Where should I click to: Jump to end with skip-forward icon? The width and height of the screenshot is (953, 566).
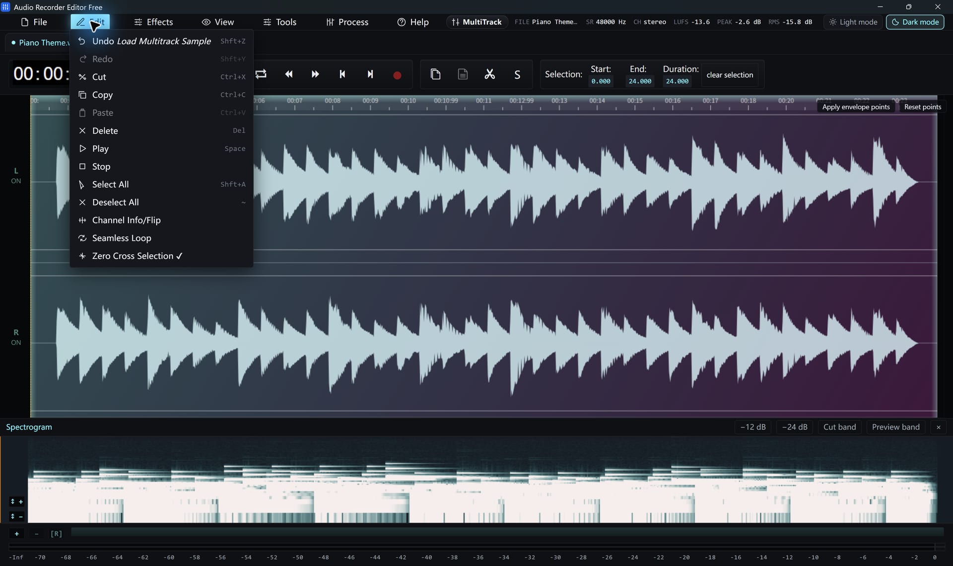pyautogui.click(x=370, y=74)
